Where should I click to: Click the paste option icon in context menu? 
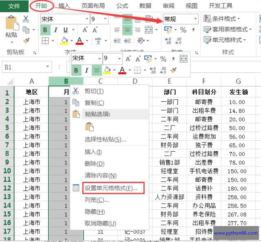tap(89, 127)
